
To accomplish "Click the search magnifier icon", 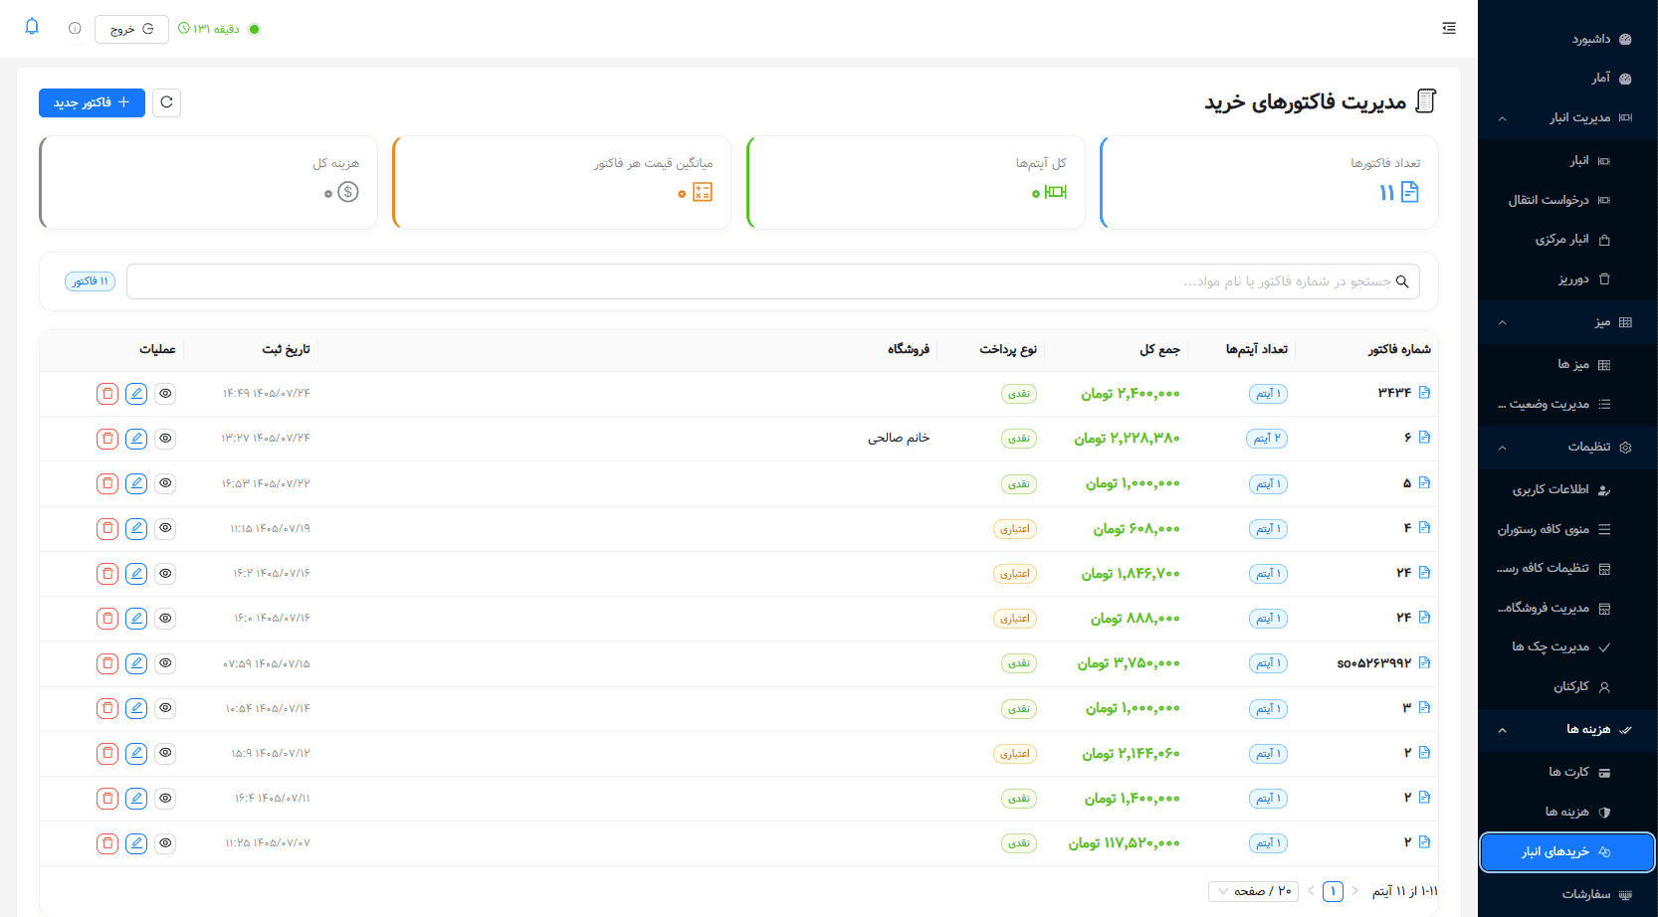I will click(x=1402, y=281).
